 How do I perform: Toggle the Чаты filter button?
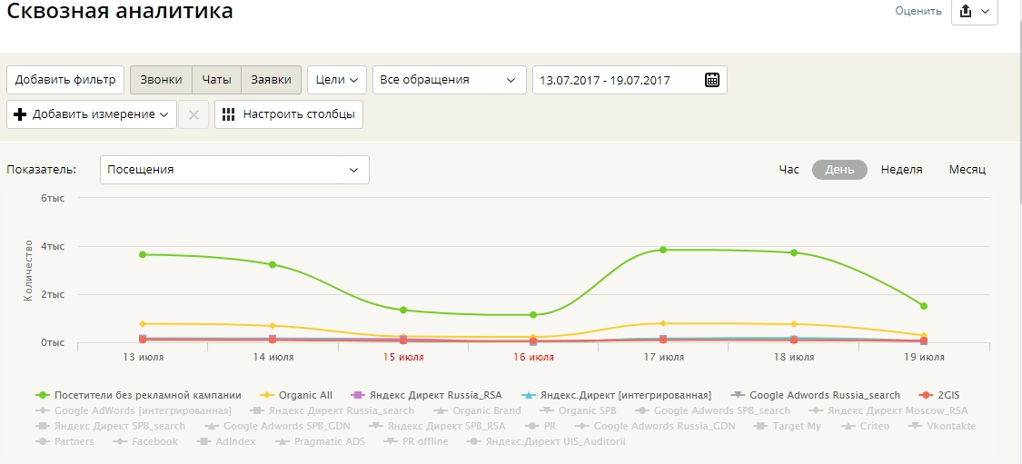point(216,80)
